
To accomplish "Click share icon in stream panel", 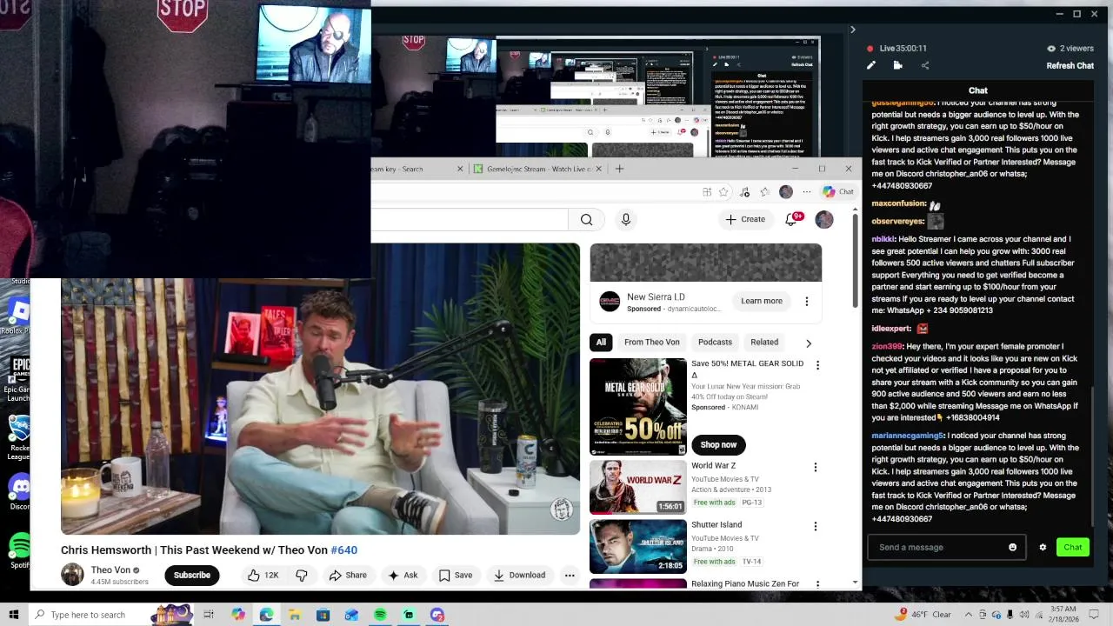I will tap(924, 65).
